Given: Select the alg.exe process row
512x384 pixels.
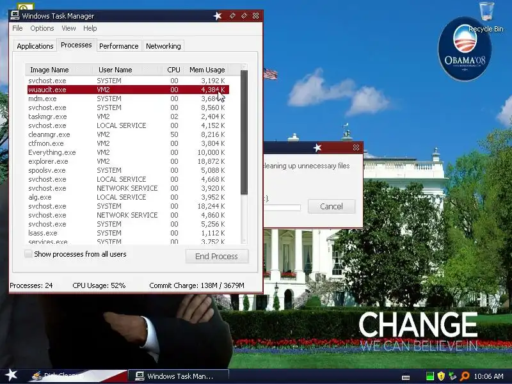Looking at the screenshot, I should coord(128,197).
